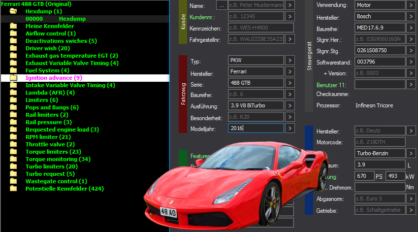The height and width of the screenshot is (232, 418).
Task: Open the vehicle Hersteller Ferrari arrow
Action: (x=290, y=72)
